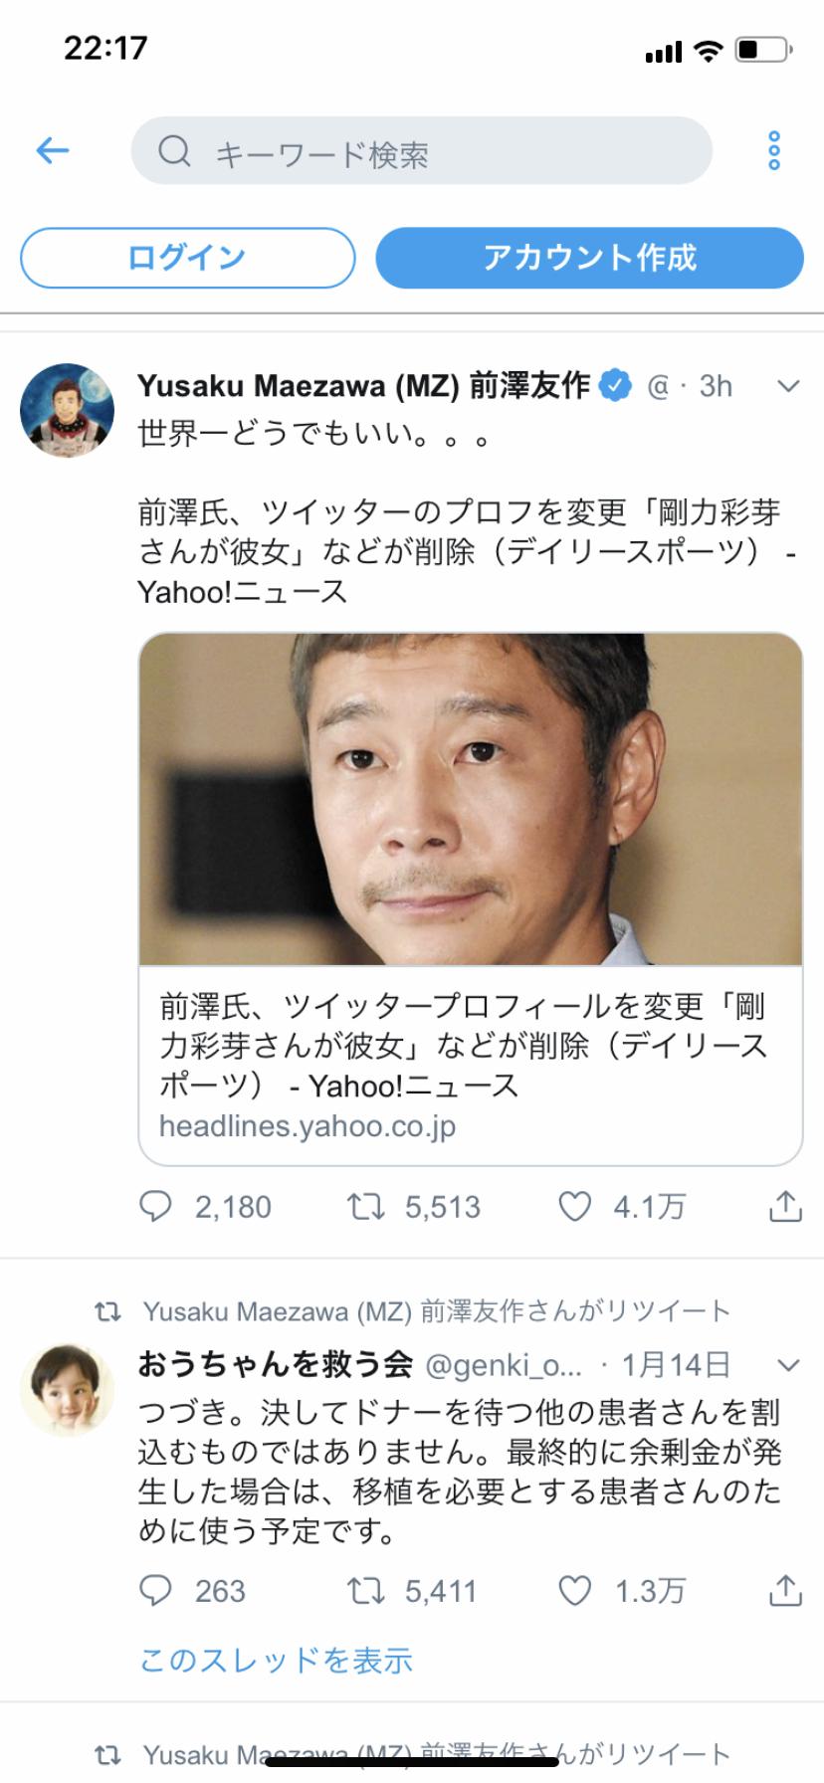The image size is (824, 1783).
Task: Retweet the post with 5,411 retweets
Action: coord(365,1591)
